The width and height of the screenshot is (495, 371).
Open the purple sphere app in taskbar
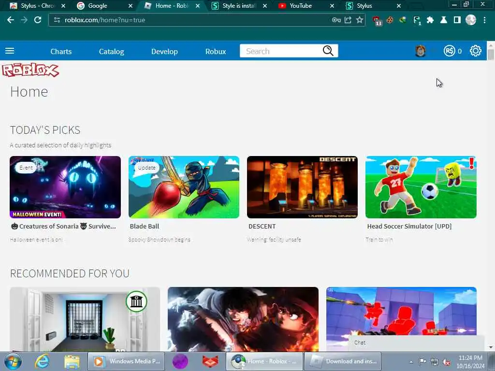coord(180,361)
